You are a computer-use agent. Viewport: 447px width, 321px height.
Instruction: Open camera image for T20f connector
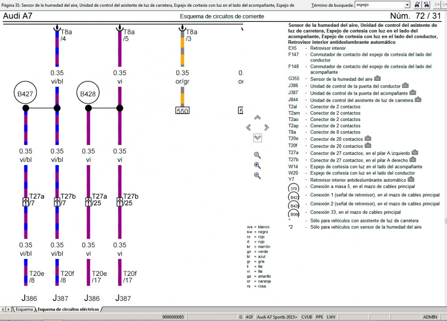[x=368, y=146]
